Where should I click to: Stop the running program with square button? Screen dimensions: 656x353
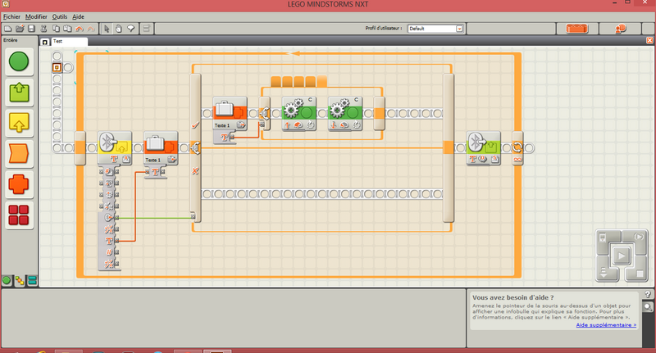pos(640,274)
